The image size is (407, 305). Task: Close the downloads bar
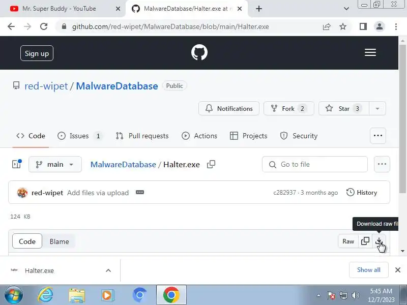point(398,270)
